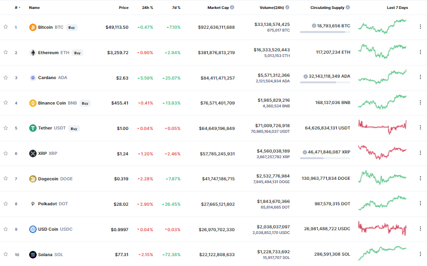Click the Dogecoin logo icon

32,179
